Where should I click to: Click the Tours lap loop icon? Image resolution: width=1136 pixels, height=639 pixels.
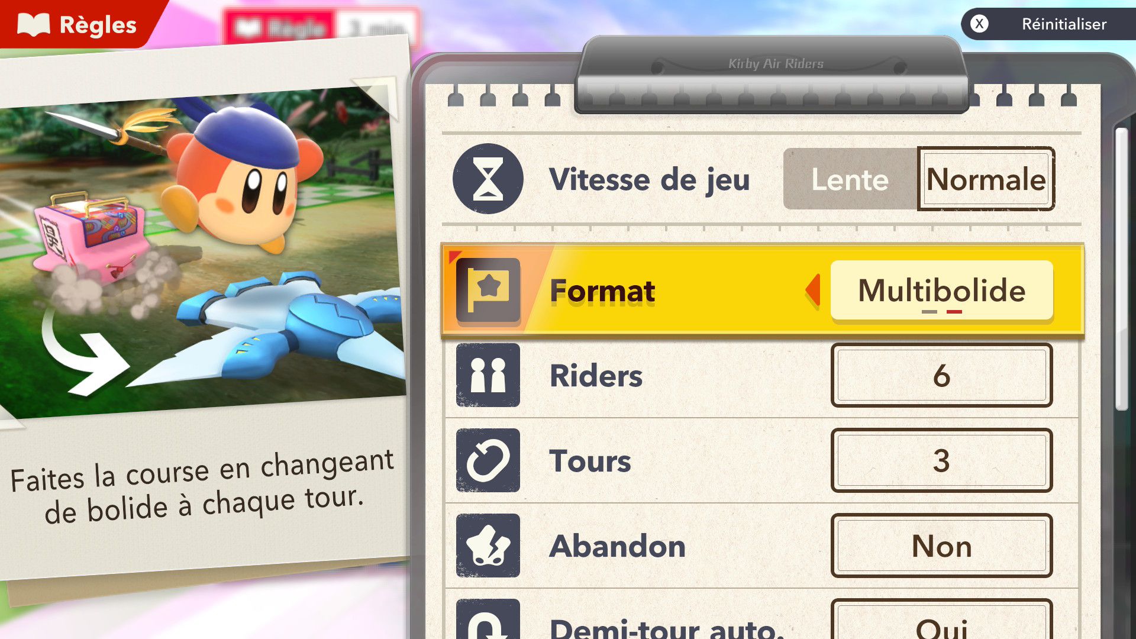(x=488, y=460)
